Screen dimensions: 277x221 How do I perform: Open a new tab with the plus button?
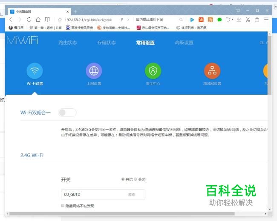coord(75,12)
